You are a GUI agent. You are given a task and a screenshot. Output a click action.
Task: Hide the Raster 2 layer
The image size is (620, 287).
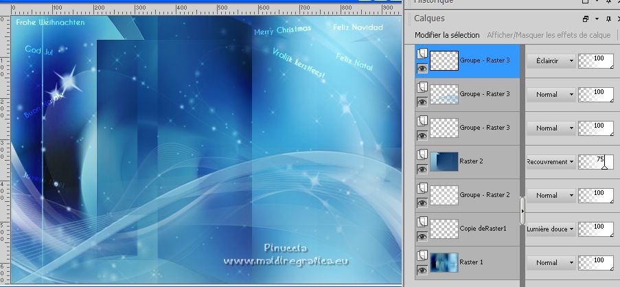pyautogui.click(x=422, y=170)
